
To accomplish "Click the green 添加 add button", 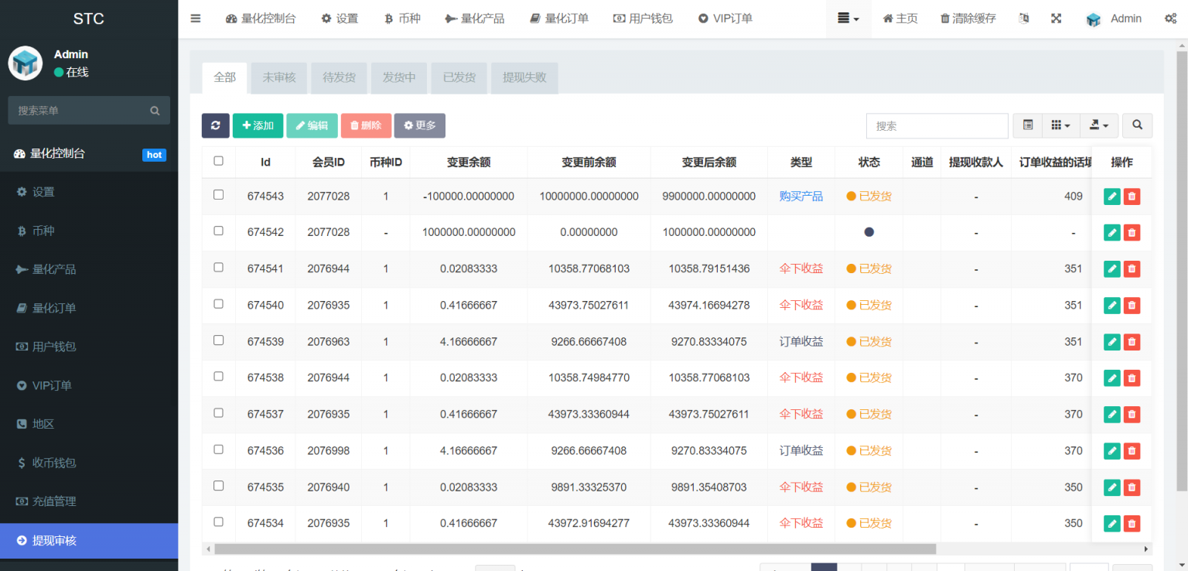I will (258, 125).
